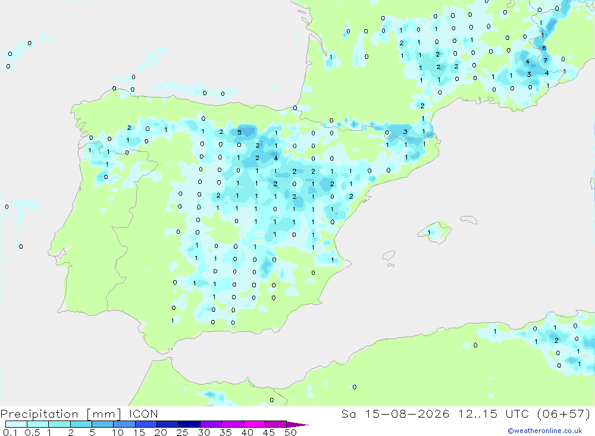Select the 35–40 mm legend swatch
Screen dimensions: 595x436
[x=233, y=424]
